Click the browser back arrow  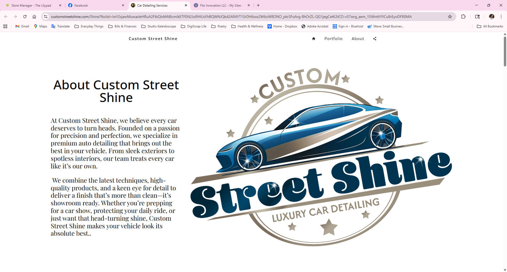click(6, 17)
